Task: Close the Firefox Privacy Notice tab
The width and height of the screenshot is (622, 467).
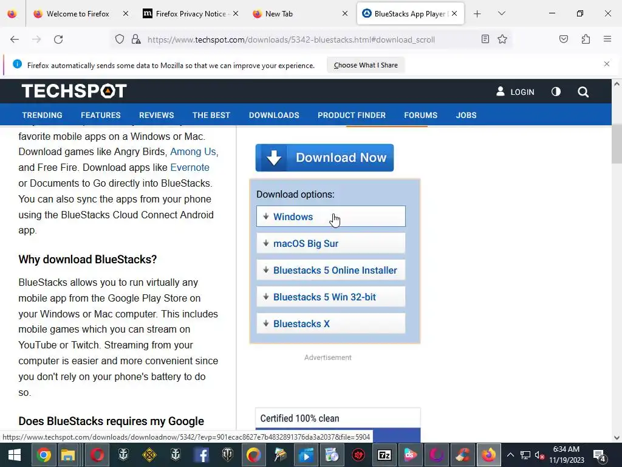Action: point(236,13)
